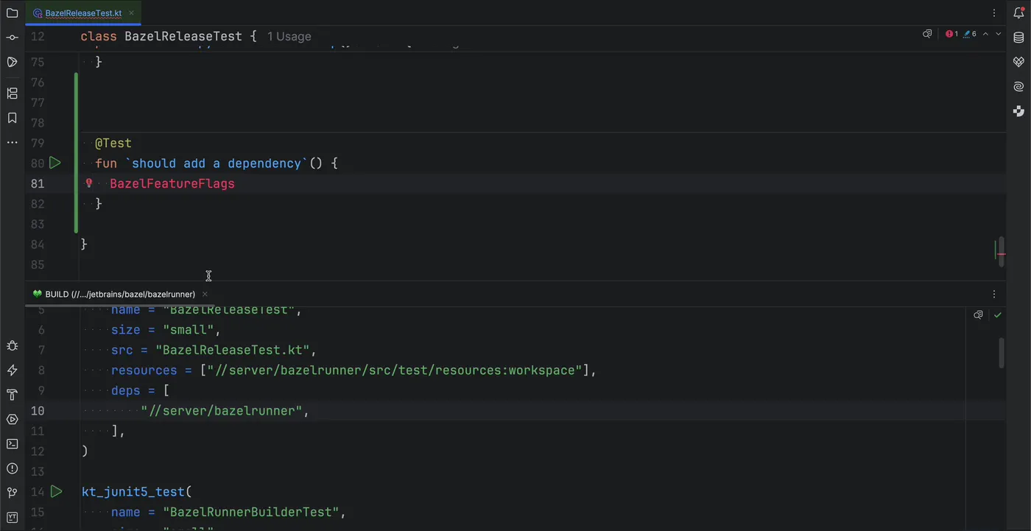Viewport: 1031px width, 531px height.
Task: Open Notifications bell icon
Action: point(1018,13)
